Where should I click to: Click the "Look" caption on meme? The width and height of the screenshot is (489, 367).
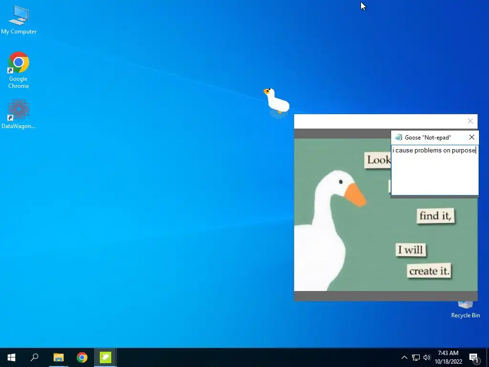[378, 160]
